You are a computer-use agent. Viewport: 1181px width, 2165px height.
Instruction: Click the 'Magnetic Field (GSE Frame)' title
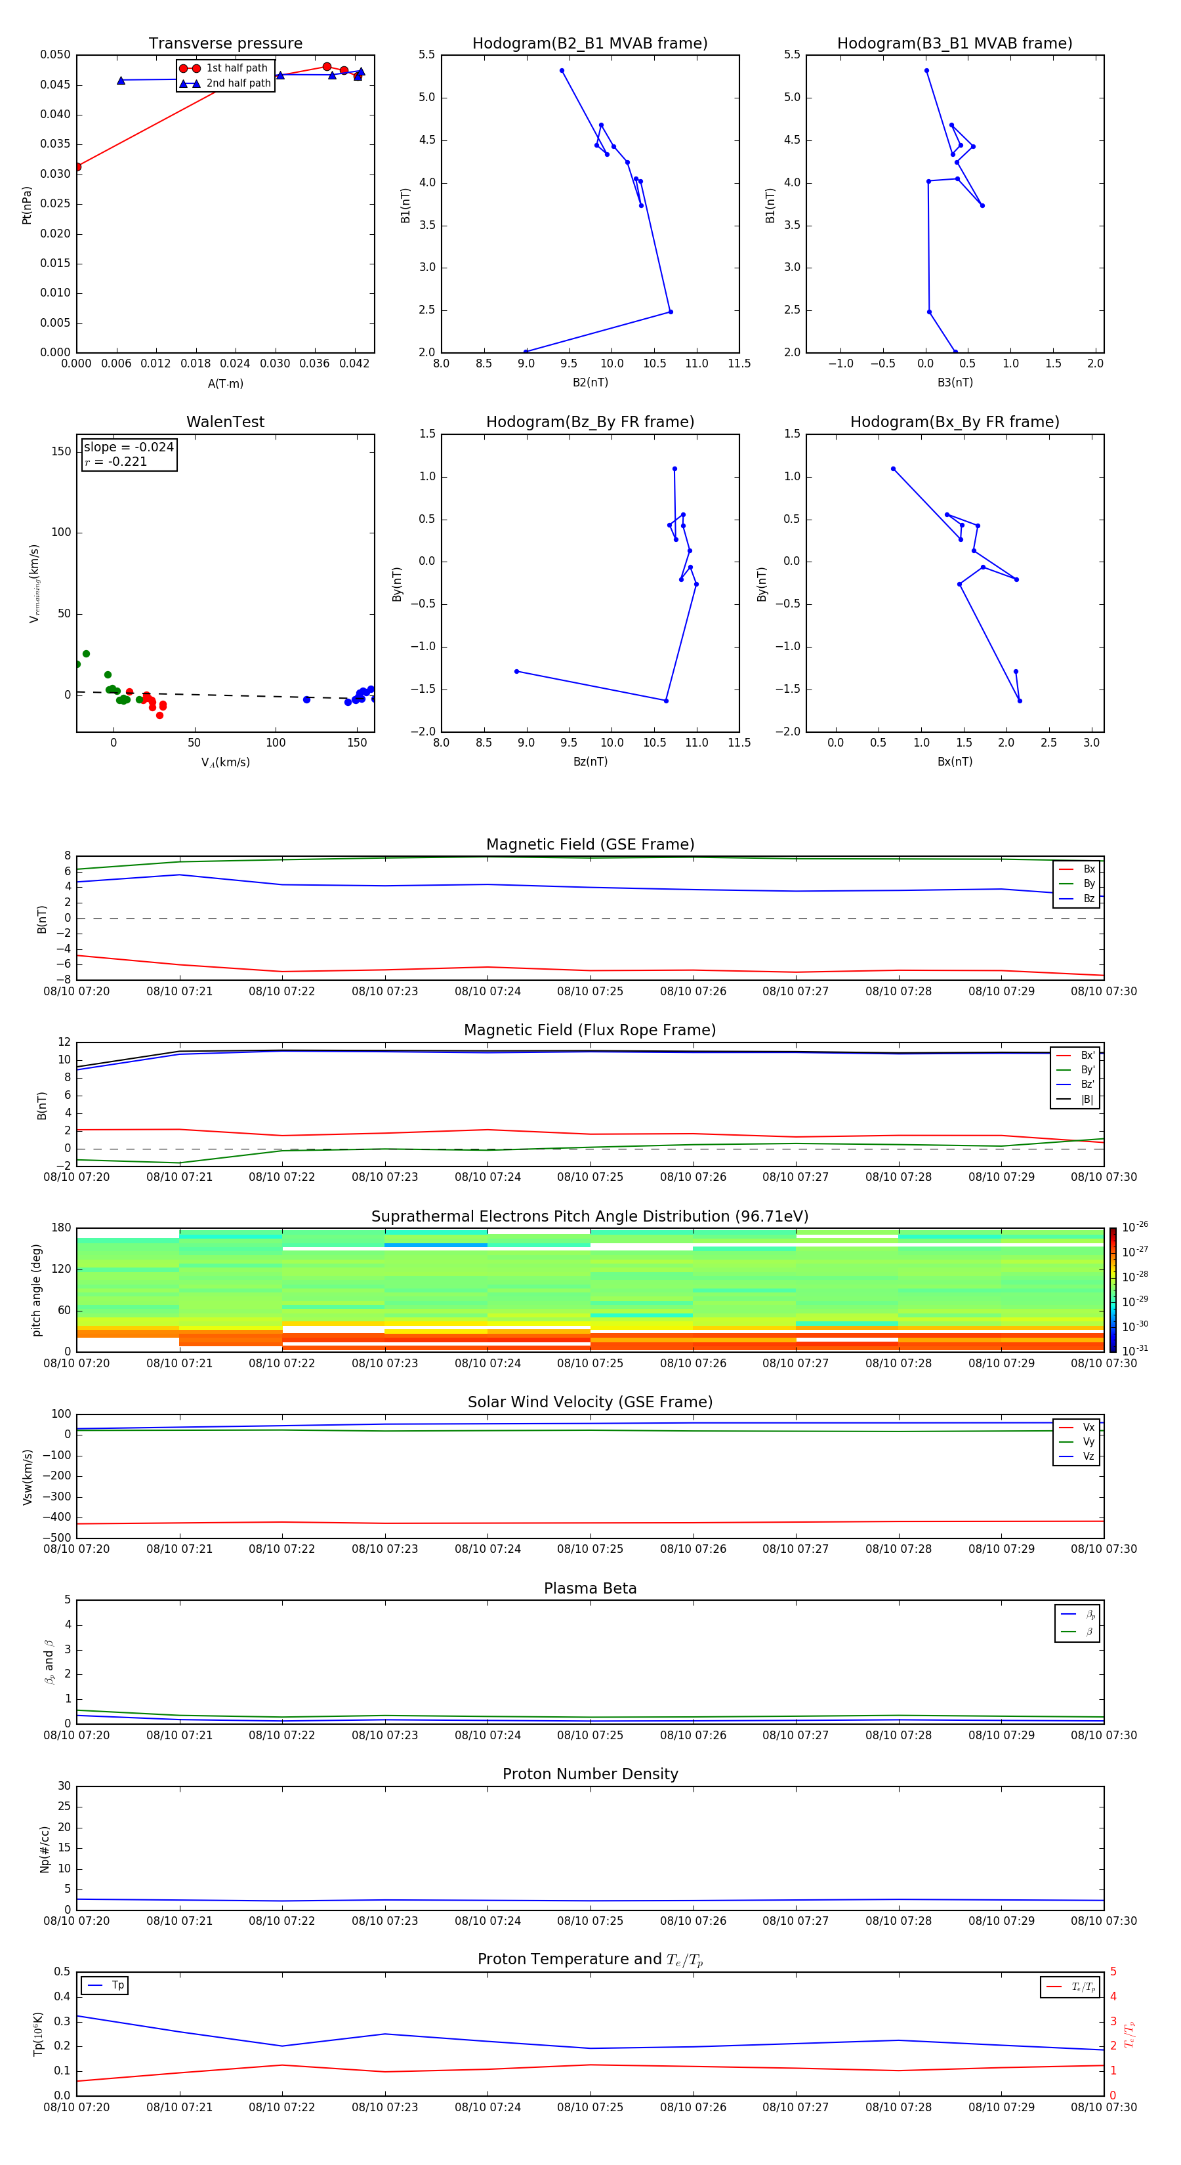tap(590, 844)
